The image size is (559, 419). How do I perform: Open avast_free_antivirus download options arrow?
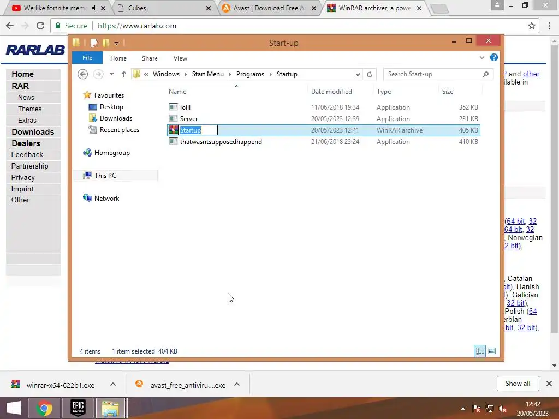coord(237,384)
